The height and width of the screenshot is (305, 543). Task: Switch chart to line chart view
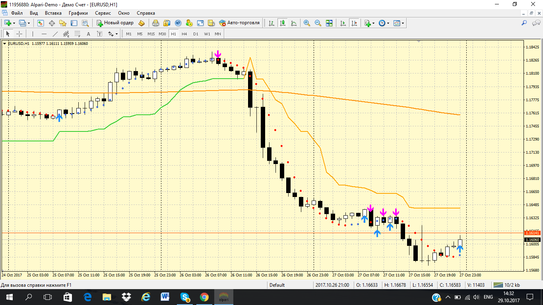294,23
